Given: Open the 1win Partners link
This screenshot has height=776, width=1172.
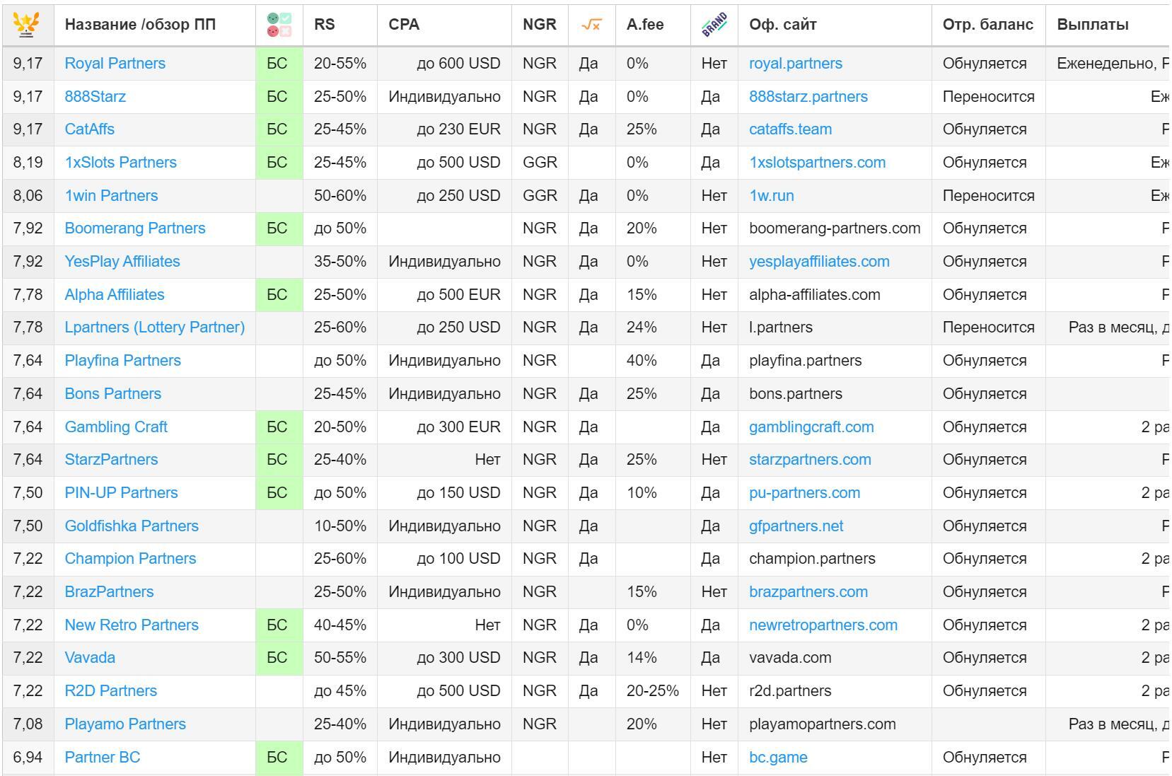Looking at the screenshot, I should pyautogui.click(x=111, y=195).
